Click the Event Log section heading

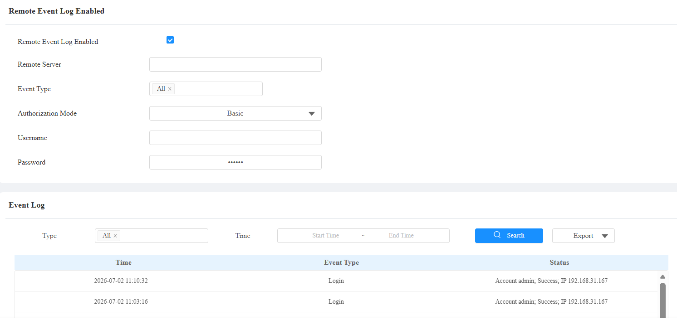(x=27, y=205)
